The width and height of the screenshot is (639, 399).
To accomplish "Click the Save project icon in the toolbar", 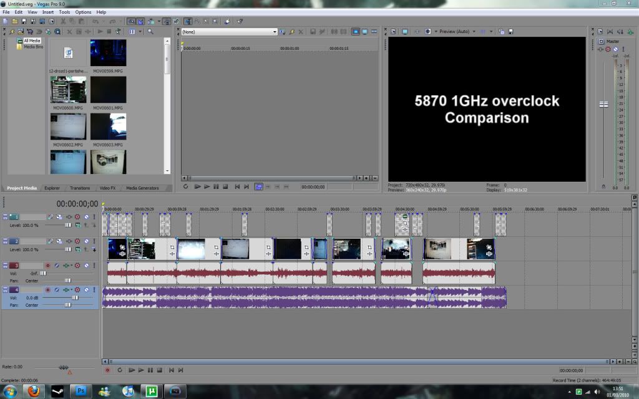I will point(23,21).
